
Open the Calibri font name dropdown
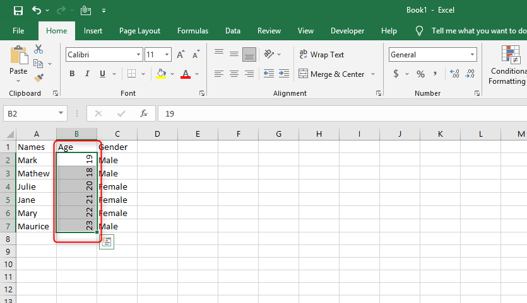(x=138, y=54)
